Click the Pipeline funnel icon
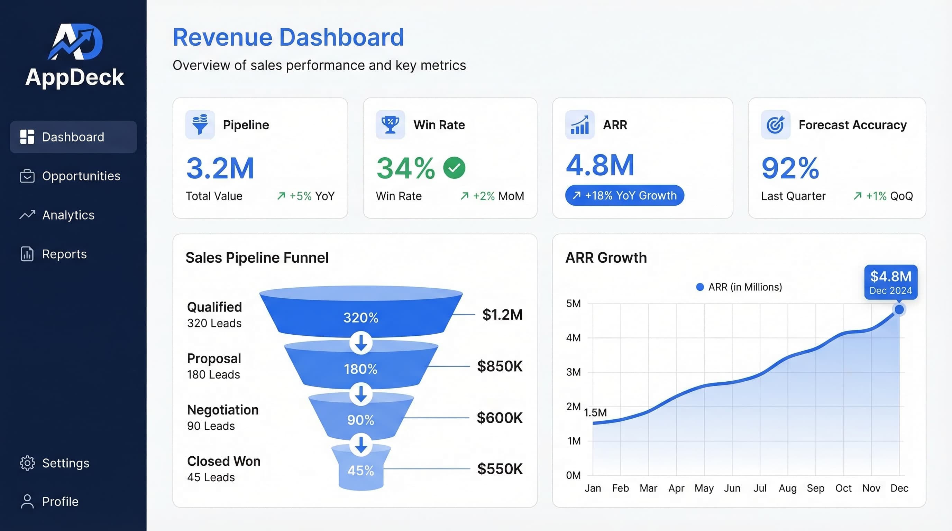 (200, 125)
